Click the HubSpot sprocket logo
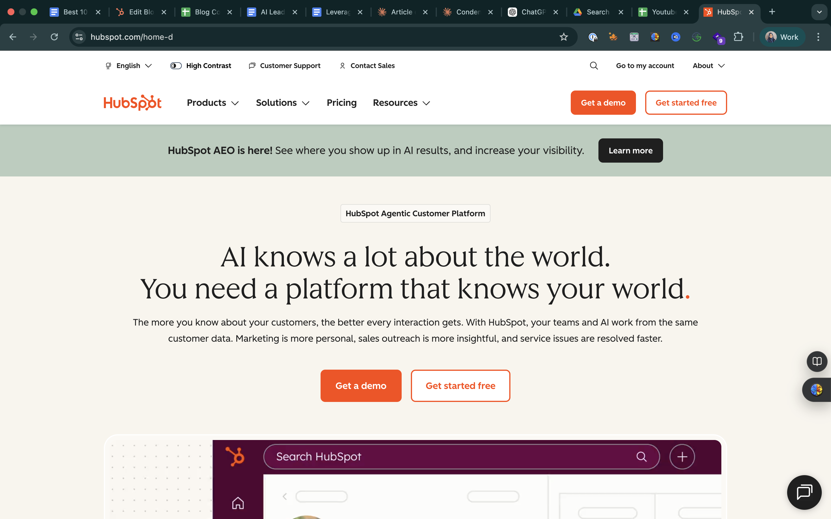Image resolution: width=831 pixels, height=519 pixels. click(132, 102)
